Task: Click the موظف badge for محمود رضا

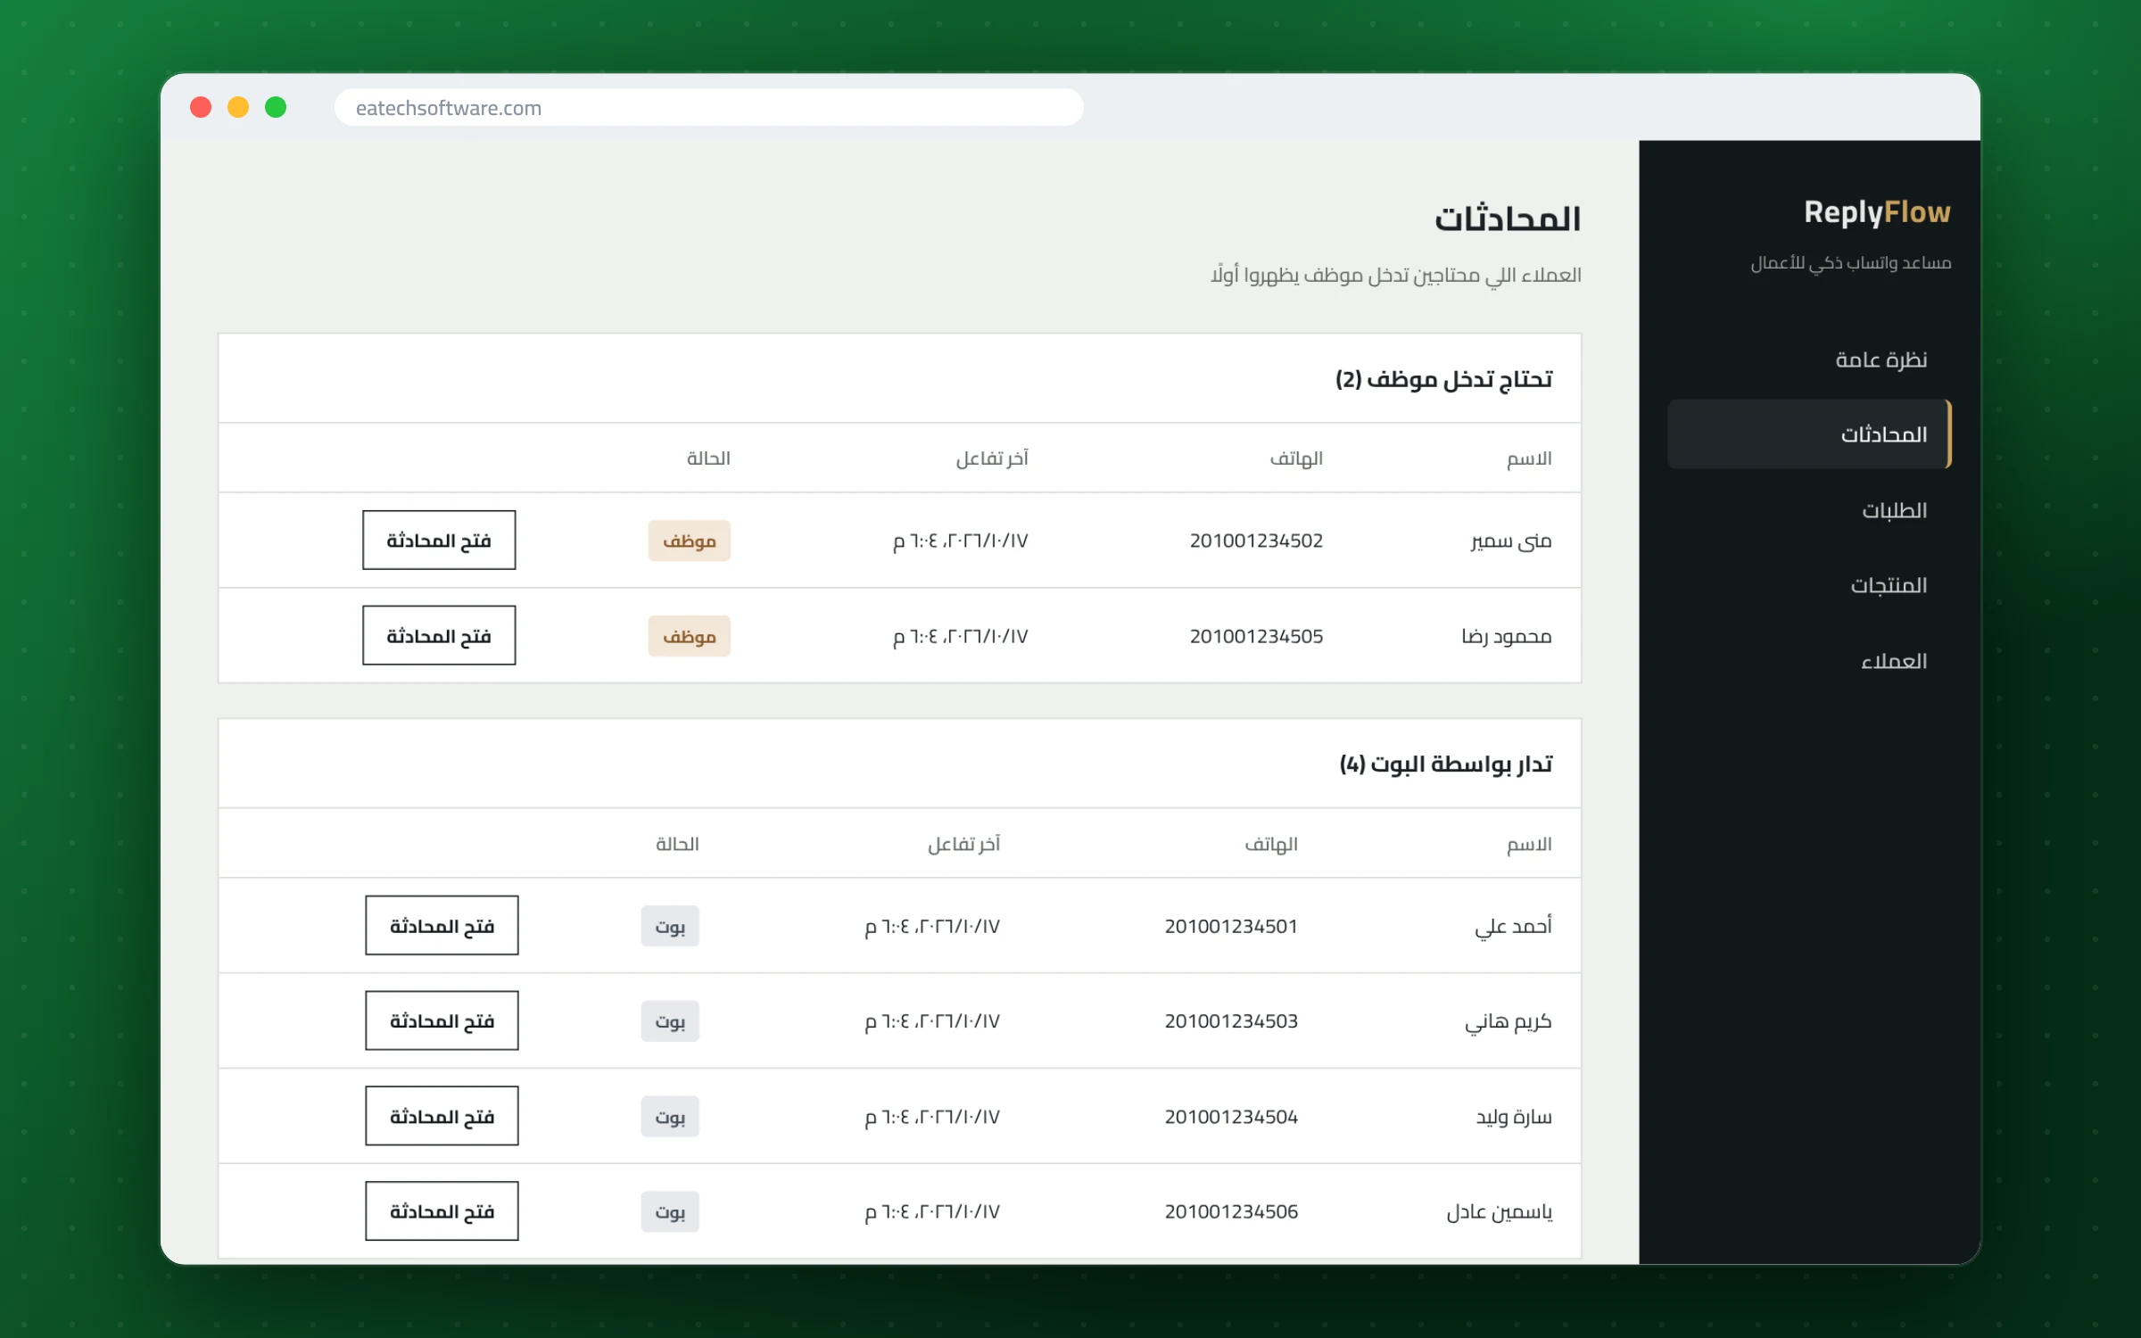Action: coord(690,636)
